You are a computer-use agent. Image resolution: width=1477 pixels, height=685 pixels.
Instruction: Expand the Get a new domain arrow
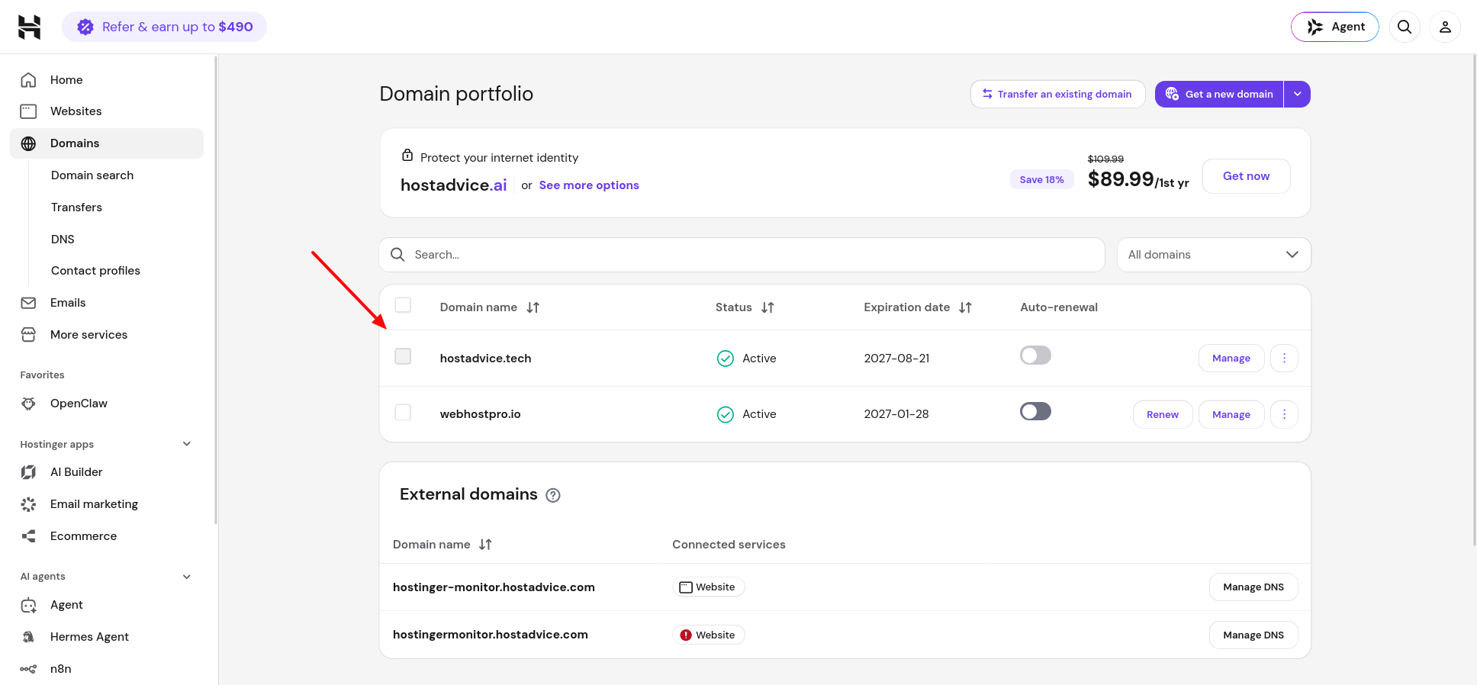pyautogui.click(x=1297, y=94)
